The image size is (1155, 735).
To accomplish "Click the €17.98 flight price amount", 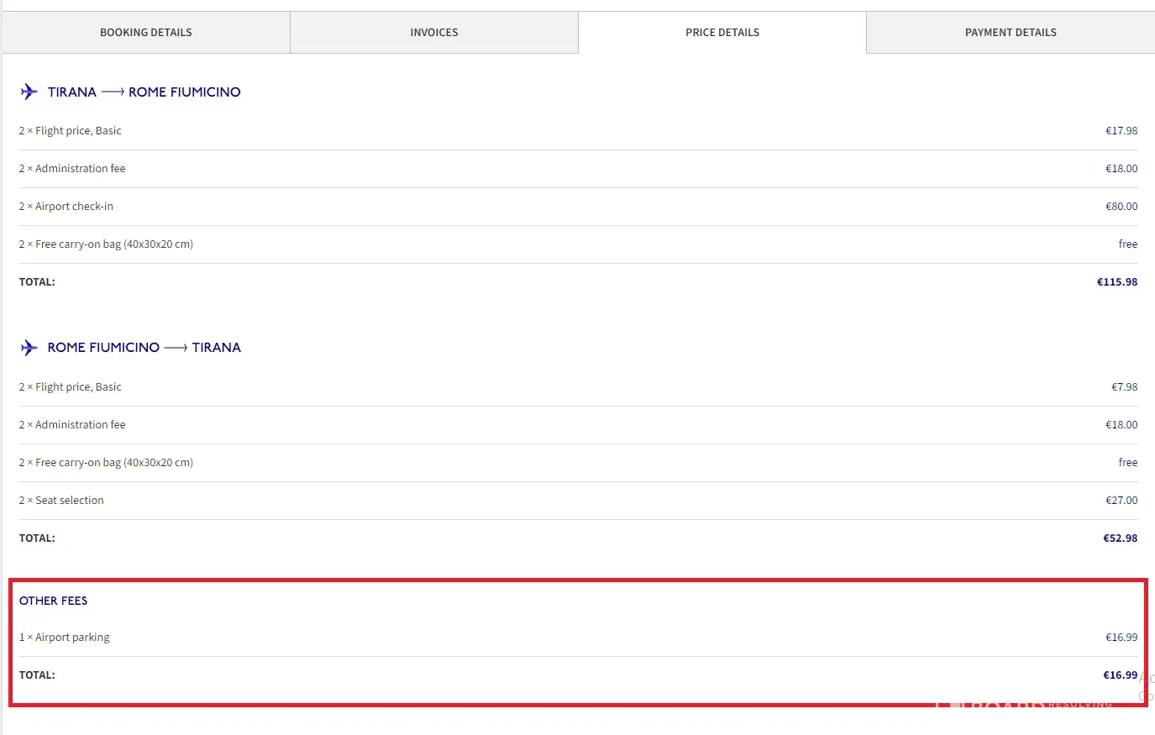I will (1121, 131).
